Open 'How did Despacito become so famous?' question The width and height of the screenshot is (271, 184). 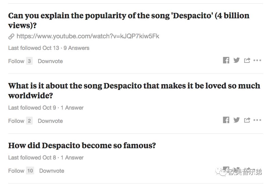point(82,145)
